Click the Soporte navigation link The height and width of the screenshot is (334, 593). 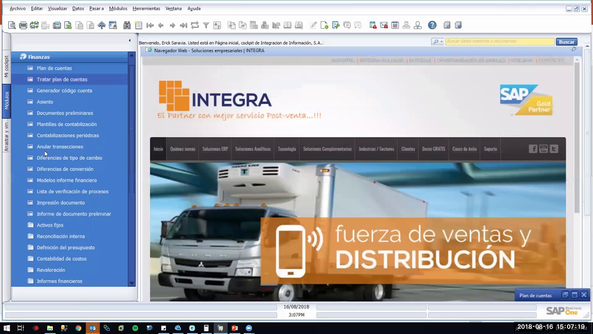(x=490, y=149)
